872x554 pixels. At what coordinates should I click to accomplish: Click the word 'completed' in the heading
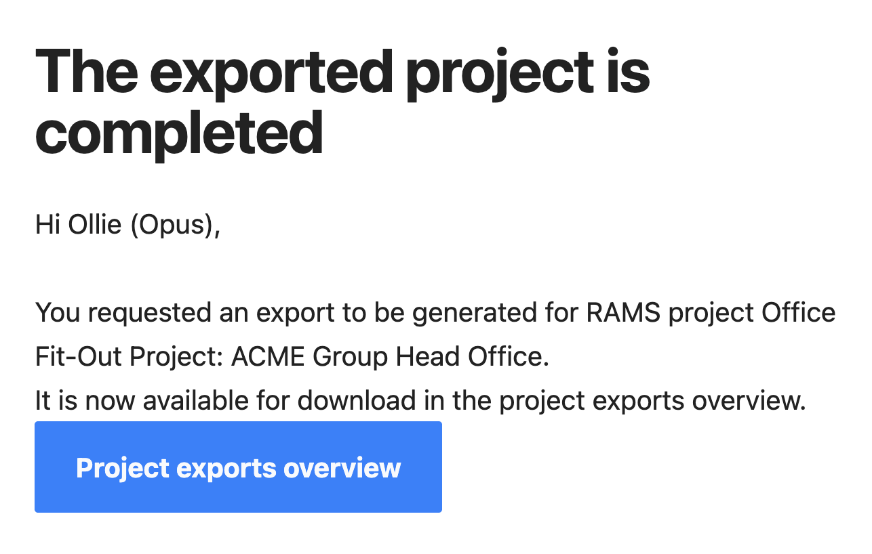click(x=179, y=132)
